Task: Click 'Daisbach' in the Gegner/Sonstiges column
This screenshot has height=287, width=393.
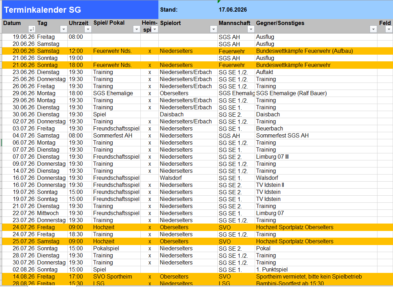Action: pyautogui.click(x=316, y=115)
